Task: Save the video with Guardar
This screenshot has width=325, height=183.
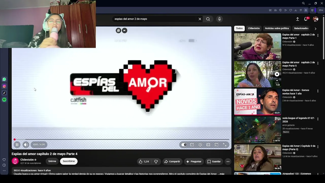Action: [214, 162]
